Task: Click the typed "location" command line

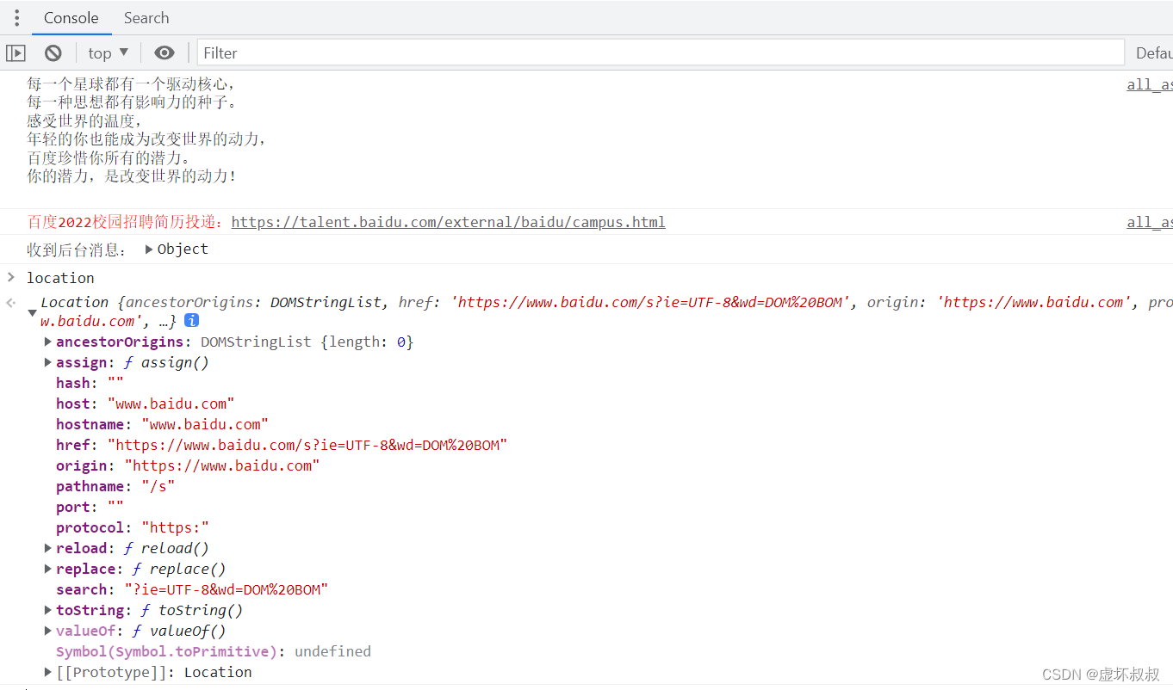Action: click(x=60, y=278)
